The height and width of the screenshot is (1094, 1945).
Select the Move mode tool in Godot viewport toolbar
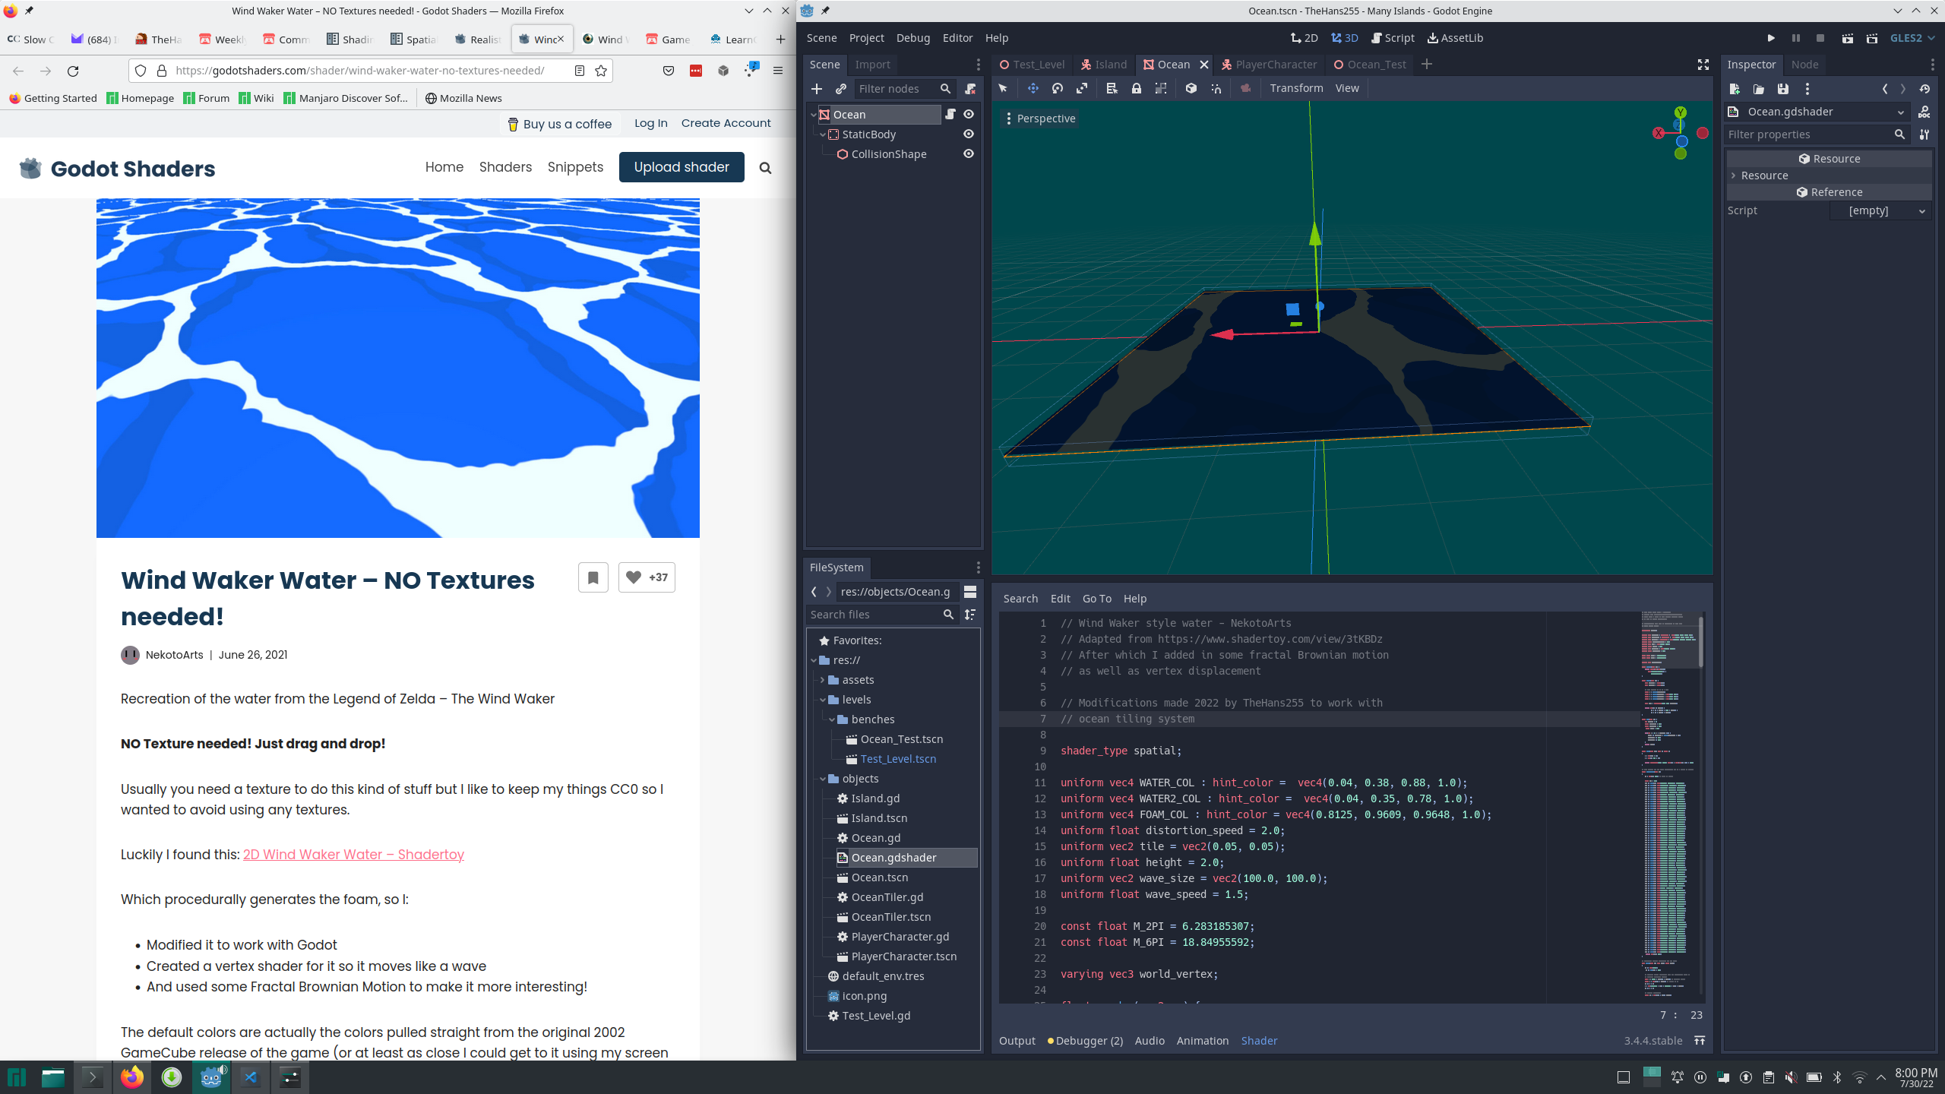tap(1033, 88)
